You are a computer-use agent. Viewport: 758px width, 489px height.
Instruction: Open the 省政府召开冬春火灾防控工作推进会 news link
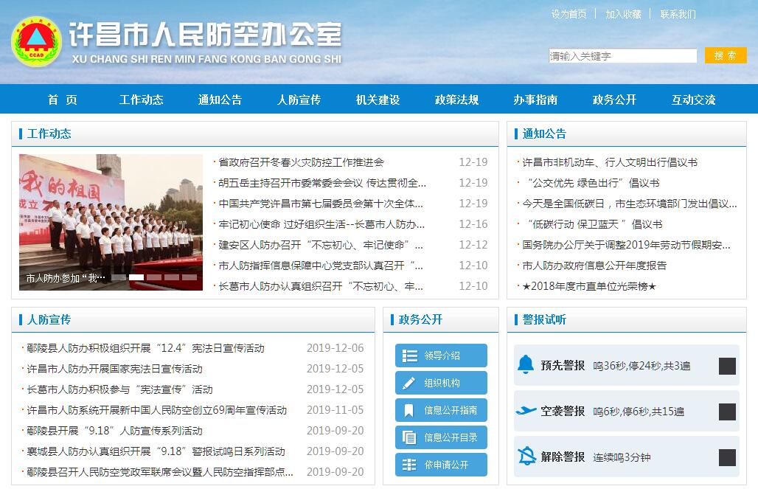coord(301,162)
